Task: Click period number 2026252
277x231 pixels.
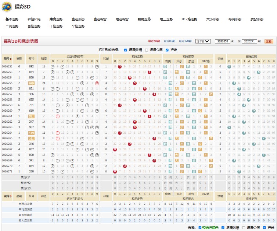Action: [7, 66]
